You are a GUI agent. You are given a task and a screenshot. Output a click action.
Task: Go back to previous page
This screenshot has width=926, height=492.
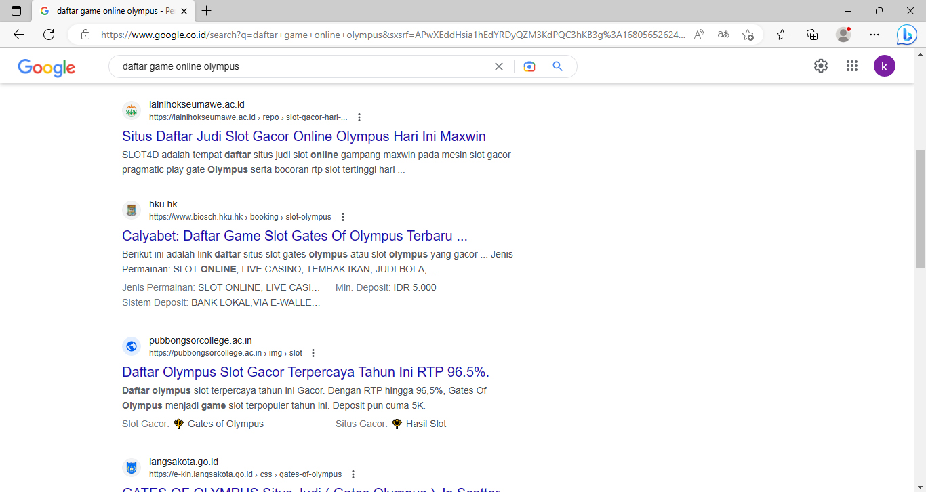tap(19, 35)
